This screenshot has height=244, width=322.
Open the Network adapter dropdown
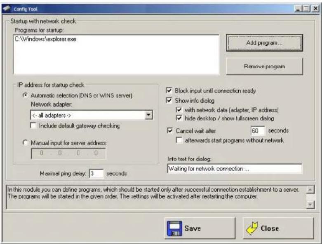[149, 115]
